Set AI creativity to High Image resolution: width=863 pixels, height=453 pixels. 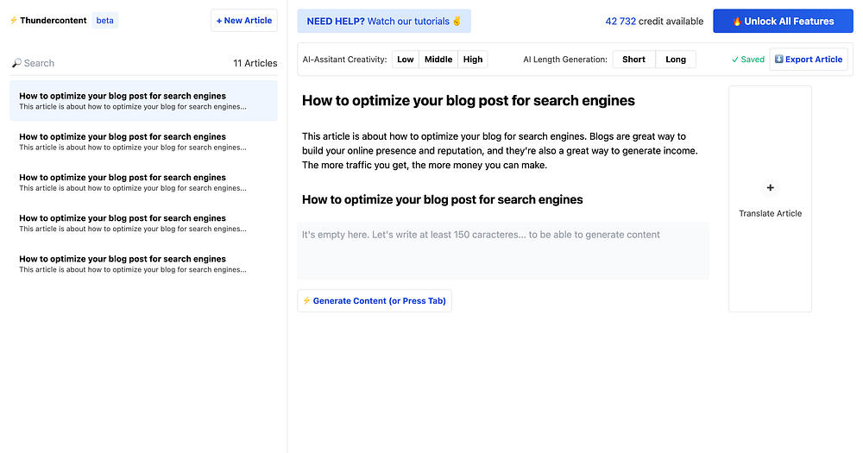coord(473,60)
